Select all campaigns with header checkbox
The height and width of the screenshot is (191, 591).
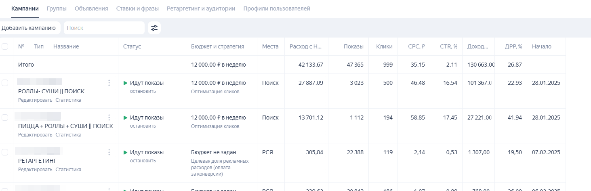(x=5, y=46)
